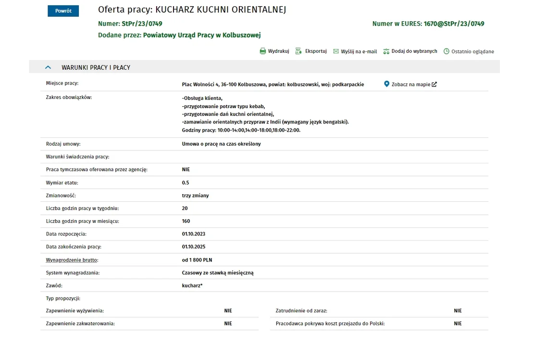Click the line about dań kuchni orientalnej

(x=228, y=114)
